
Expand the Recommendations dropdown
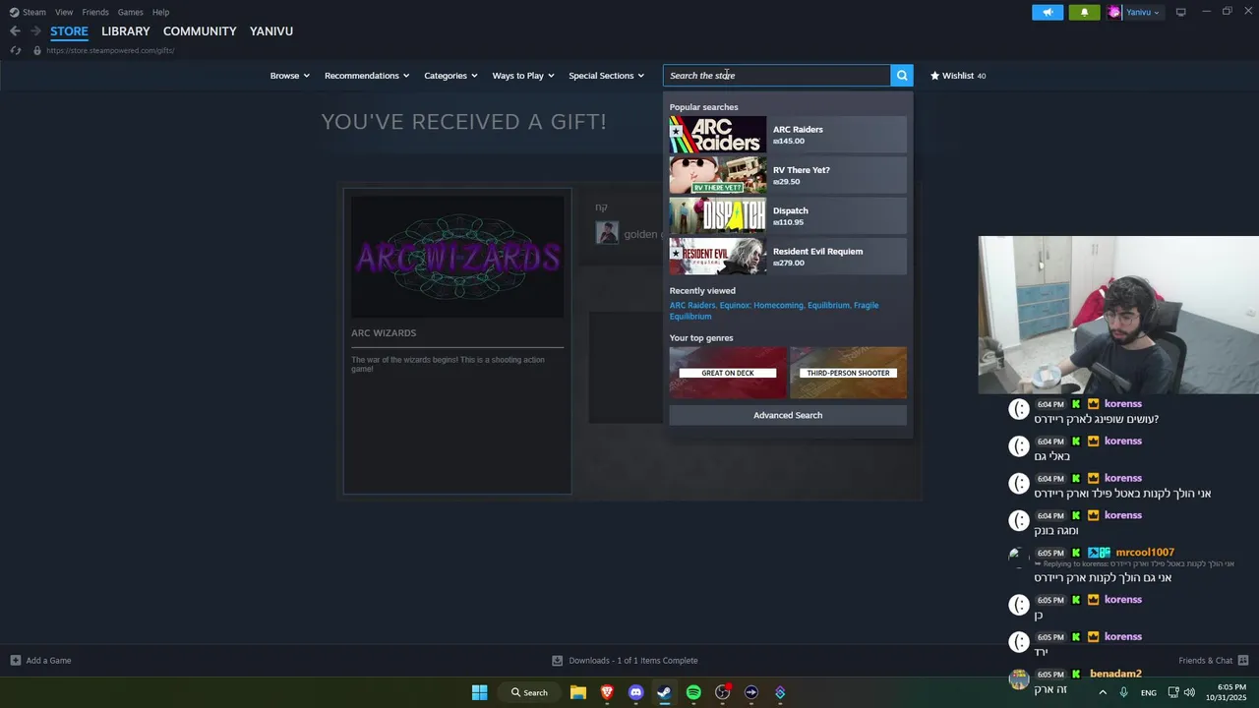[x=367, y=76]
